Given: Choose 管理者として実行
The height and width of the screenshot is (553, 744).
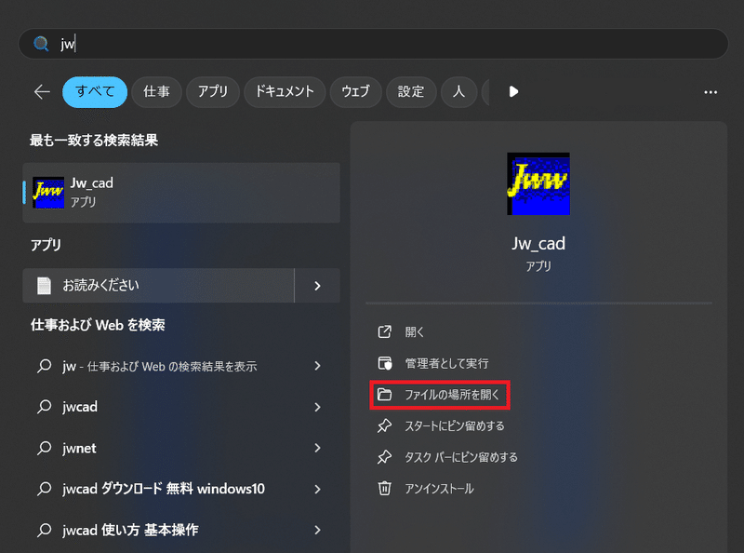Looking at the screenshot, I should click(446, 363).
